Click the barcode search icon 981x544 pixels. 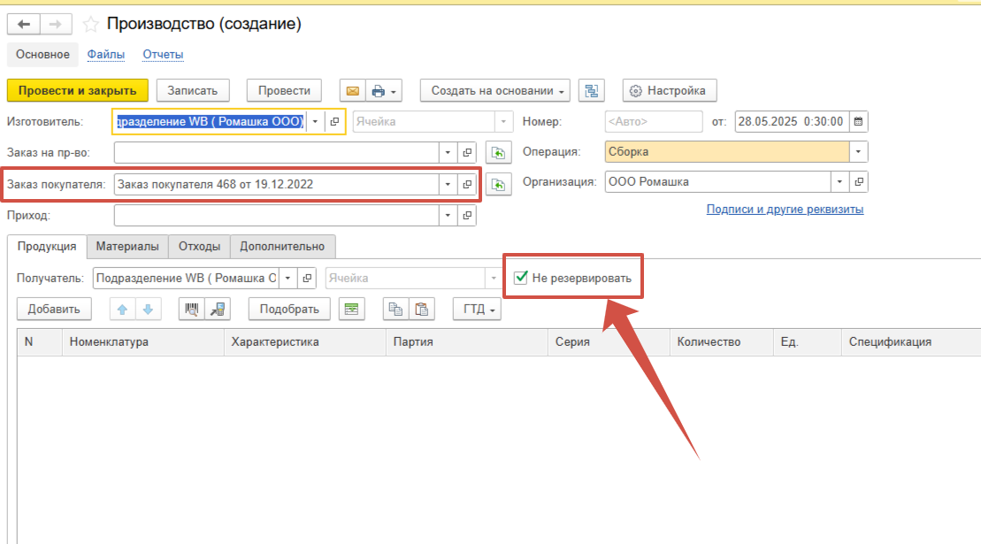191,309
